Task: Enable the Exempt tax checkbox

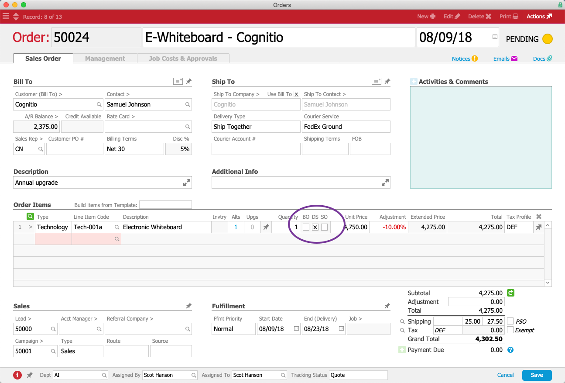Action: point(510,330)
